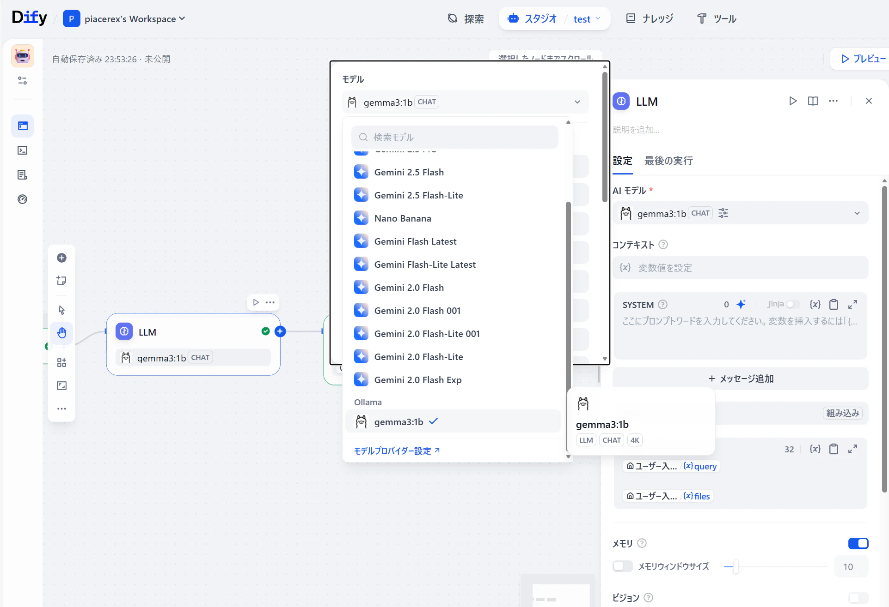This screenshot has height=607, width=889.
Task: Open モデルプロバイダー設定 link
Action: tap(397, 451)
